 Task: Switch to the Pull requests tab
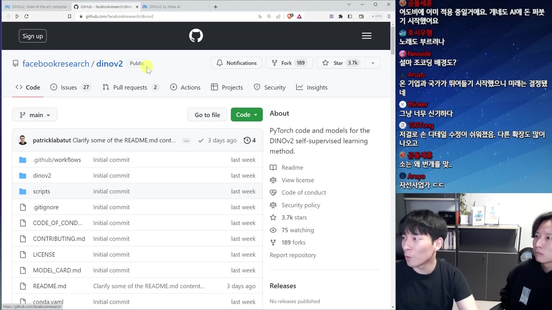click(131, 87)
